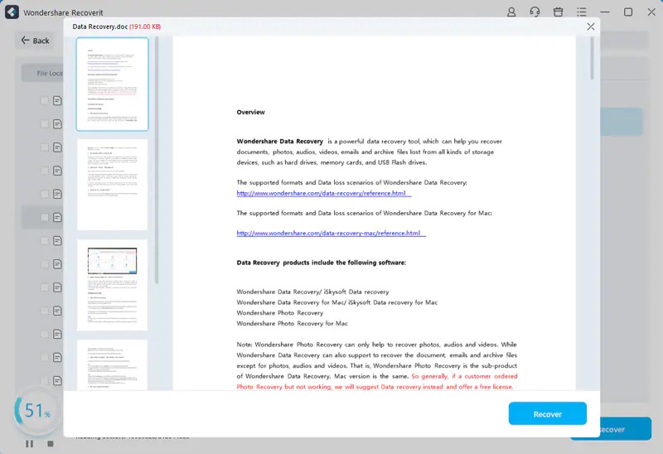The width and height of the screenshot is (663, 454).
Task: Open the data-recovery-mac/reference.html link
Action: (329, 234)
